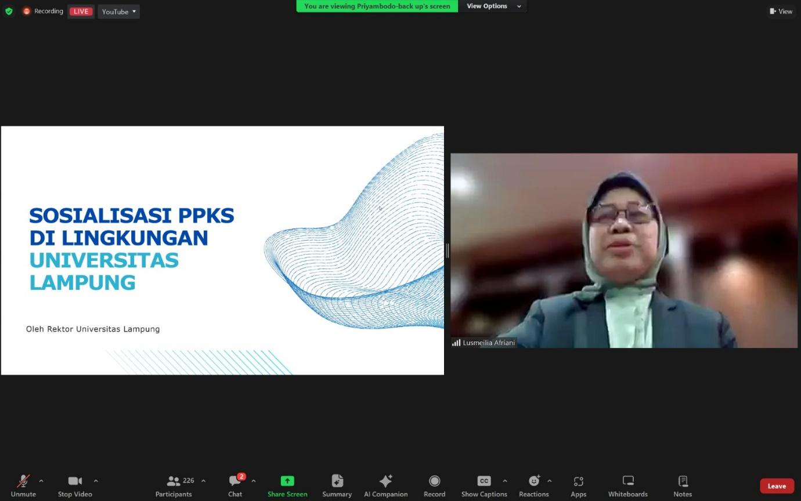Click the green Share Screen icon
Image resolution: width=801 pixels, height=501 pixels.
pyautogui.click(x=287, y=481)
